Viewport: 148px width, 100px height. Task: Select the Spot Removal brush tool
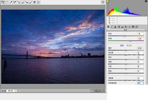click(23, 2)
